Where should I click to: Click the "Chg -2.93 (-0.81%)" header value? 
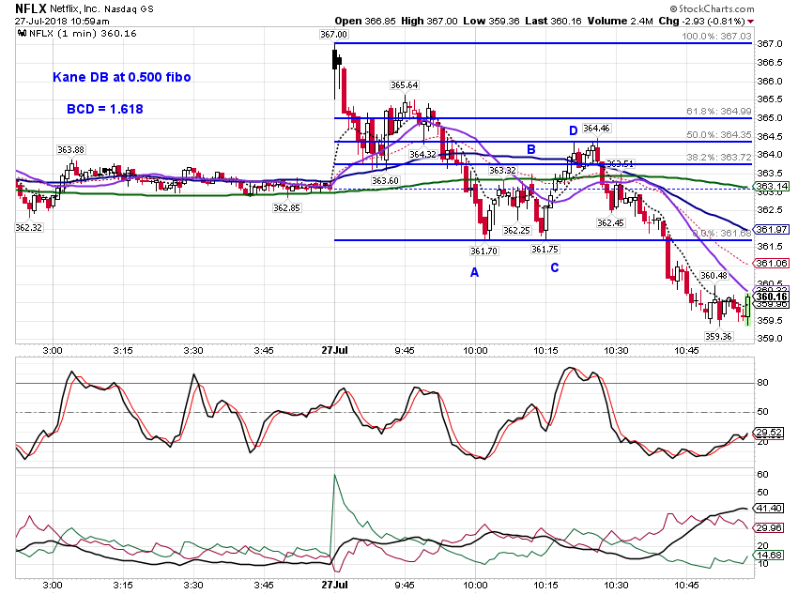click(x=701, y=21)
